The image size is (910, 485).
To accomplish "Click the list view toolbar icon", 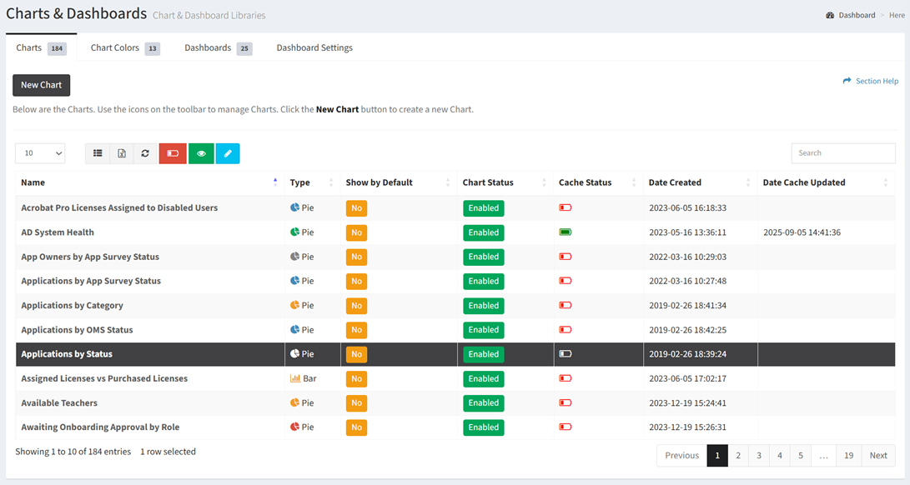I will (98, 153).
